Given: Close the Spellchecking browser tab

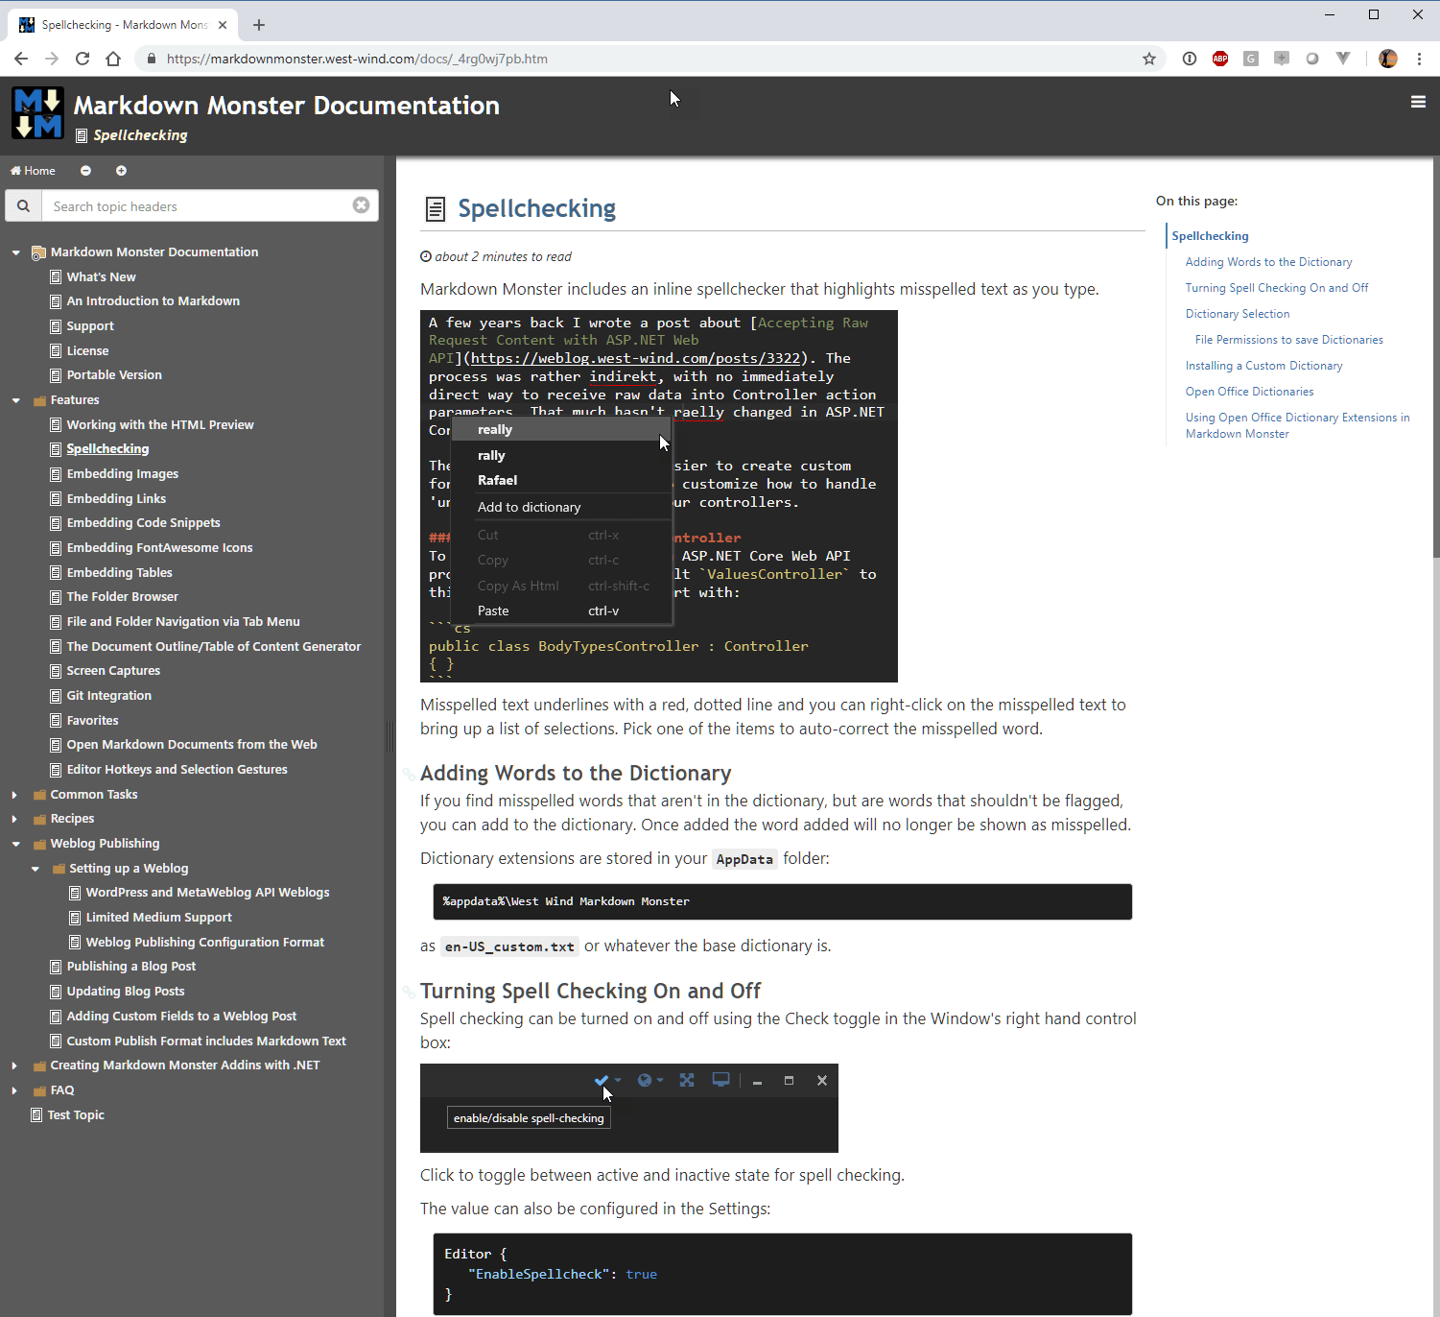Looking at the screenshot, I should 223,25.
